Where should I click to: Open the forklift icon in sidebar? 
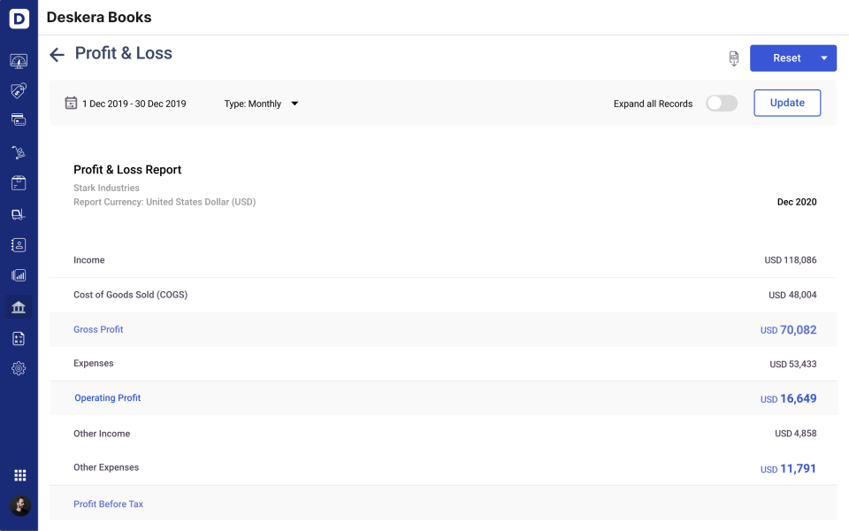tap(19, 214)
